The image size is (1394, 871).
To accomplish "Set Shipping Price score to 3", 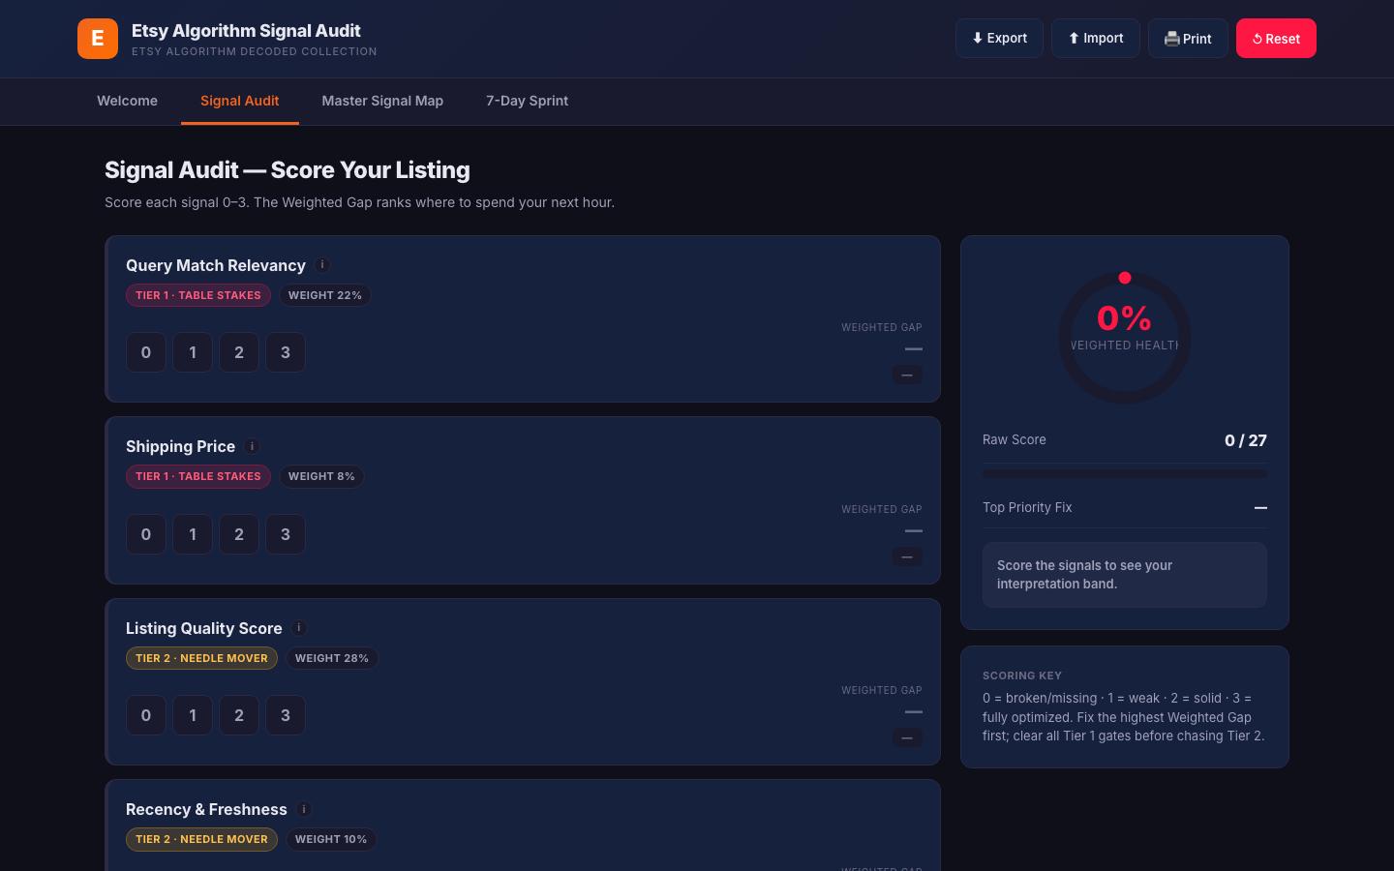I will pyautogui.click(x=286, y=534).
